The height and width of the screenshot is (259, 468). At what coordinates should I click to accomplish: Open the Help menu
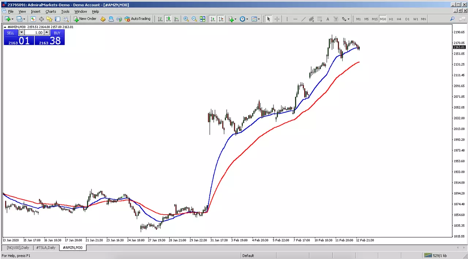tap(95, 11)
